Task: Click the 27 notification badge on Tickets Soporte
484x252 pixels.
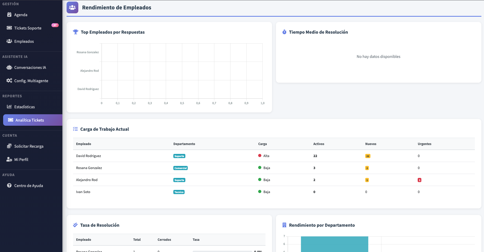Action: coord(55,25)
